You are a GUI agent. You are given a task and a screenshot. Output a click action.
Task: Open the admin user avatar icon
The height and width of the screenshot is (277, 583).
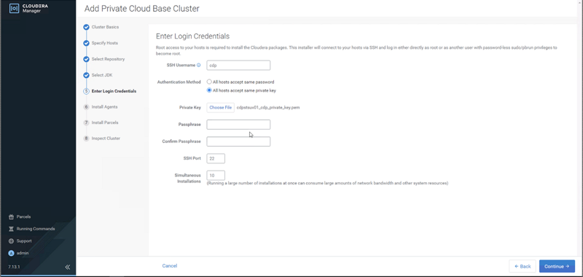11,253
